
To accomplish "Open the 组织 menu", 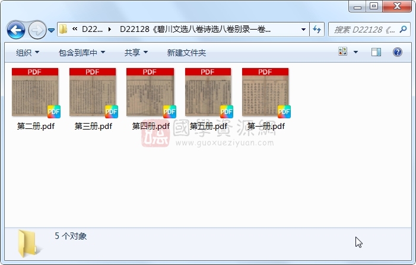I will coord(27,53).
